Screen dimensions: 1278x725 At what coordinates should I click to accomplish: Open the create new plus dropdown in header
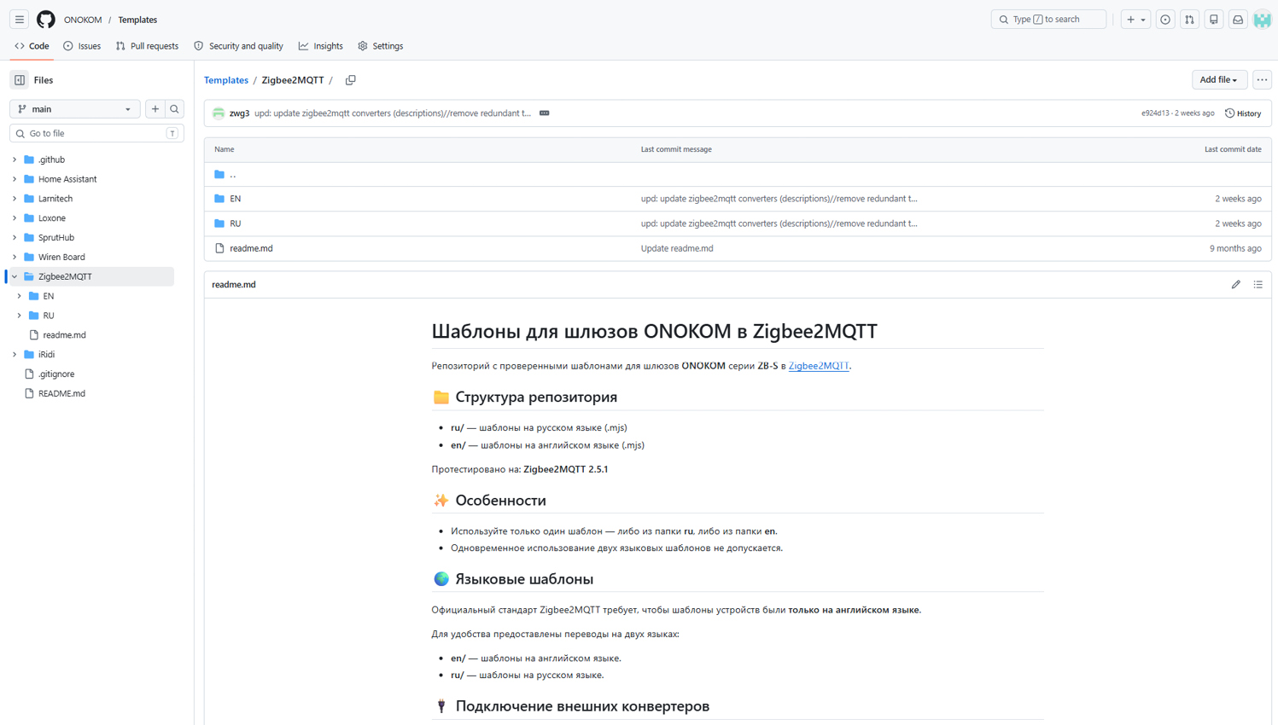(x=1135, y=19)
